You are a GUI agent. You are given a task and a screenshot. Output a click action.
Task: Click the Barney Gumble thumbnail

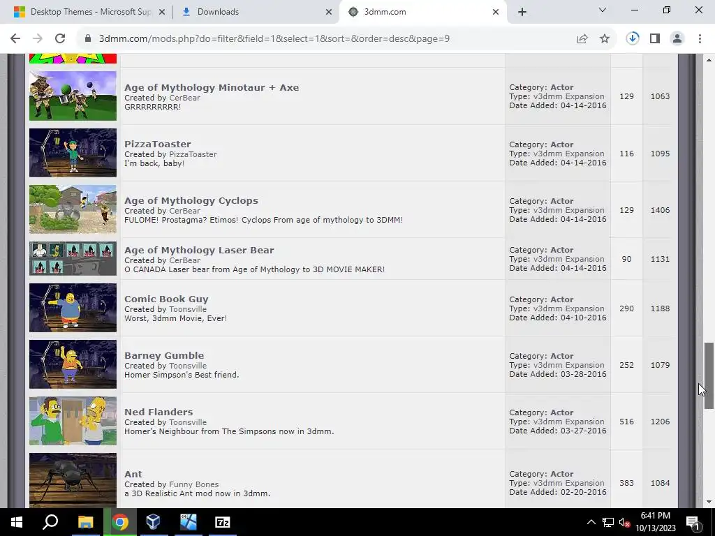tap(73, 364)
